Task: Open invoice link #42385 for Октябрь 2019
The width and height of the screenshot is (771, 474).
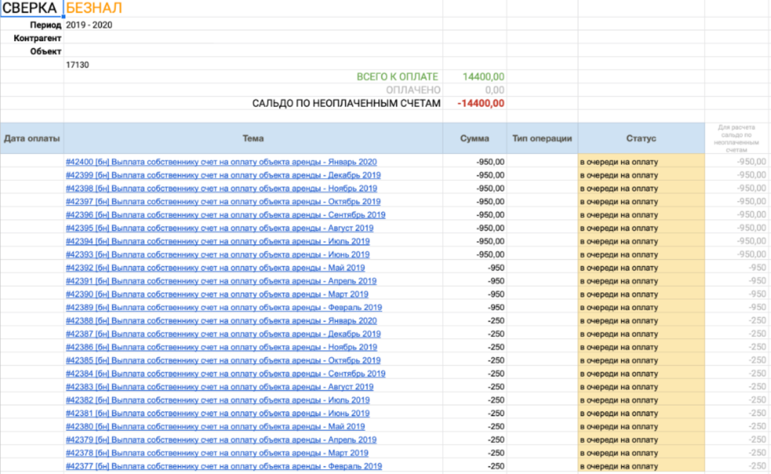Action: point(221,360)
